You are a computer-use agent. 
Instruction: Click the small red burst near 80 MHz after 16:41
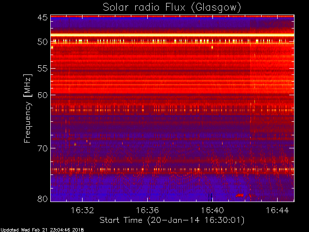[x=239, y=195]
